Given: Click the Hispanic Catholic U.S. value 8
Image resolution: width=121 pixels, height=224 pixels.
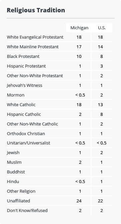Looking at the screenshot, I should [102, 114].
